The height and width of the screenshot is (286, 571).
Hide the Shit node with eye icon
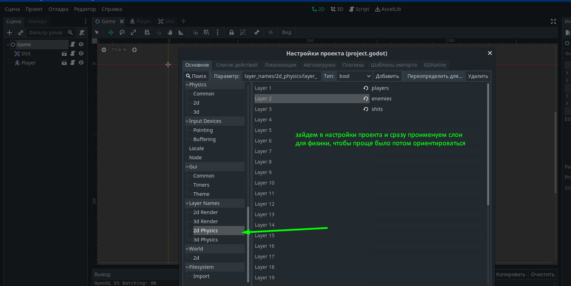(x=81, y=54)
